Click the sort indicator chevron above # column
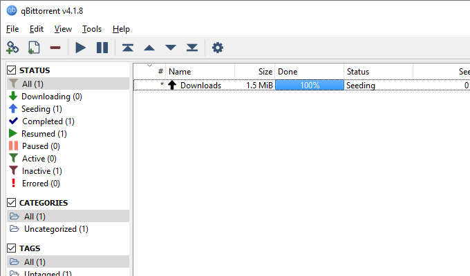The image size is (470, 276). click(x=149, y=66)
